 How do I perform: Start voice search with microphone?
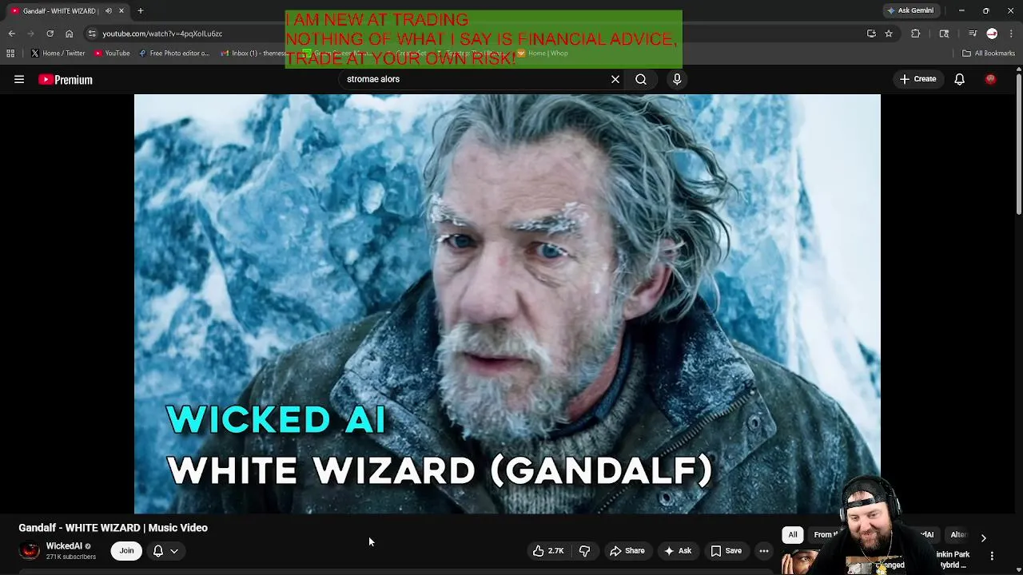pos(677,79)
